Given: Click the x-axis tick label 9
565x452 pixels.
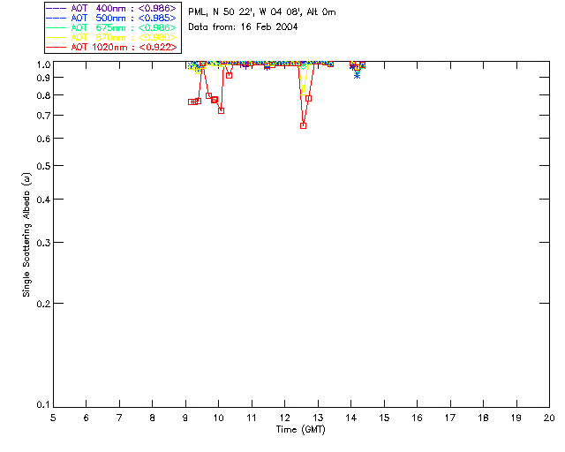Looking at the screenshot, I should click(x=185, y=418).
